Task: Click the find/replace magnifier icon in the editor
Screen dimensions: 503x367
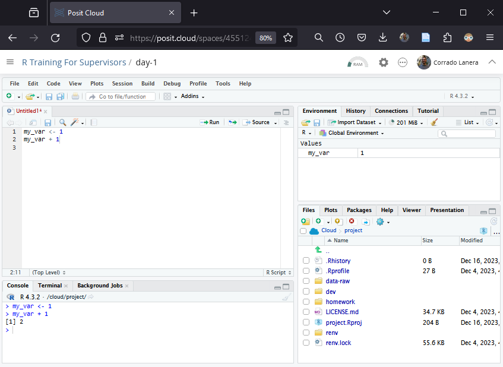Action: click(x=62, y=122)
